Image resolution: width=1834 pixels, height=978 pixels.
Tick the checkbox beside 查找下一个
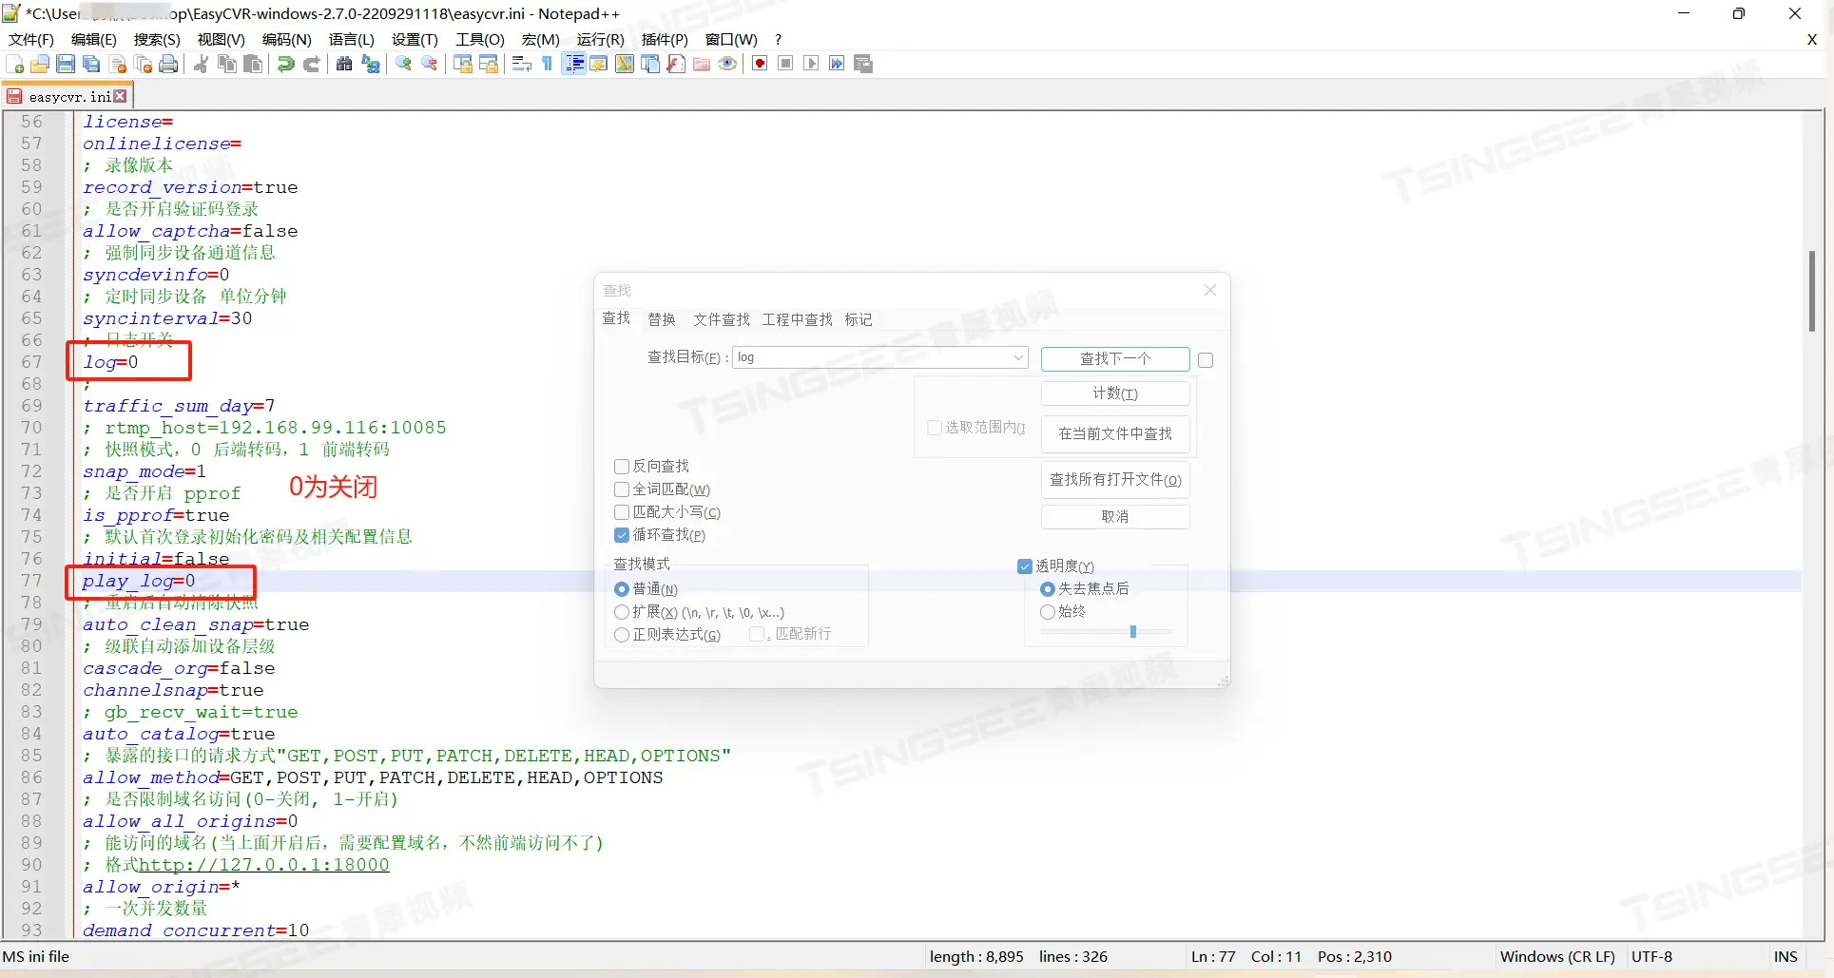[1206, 360]
